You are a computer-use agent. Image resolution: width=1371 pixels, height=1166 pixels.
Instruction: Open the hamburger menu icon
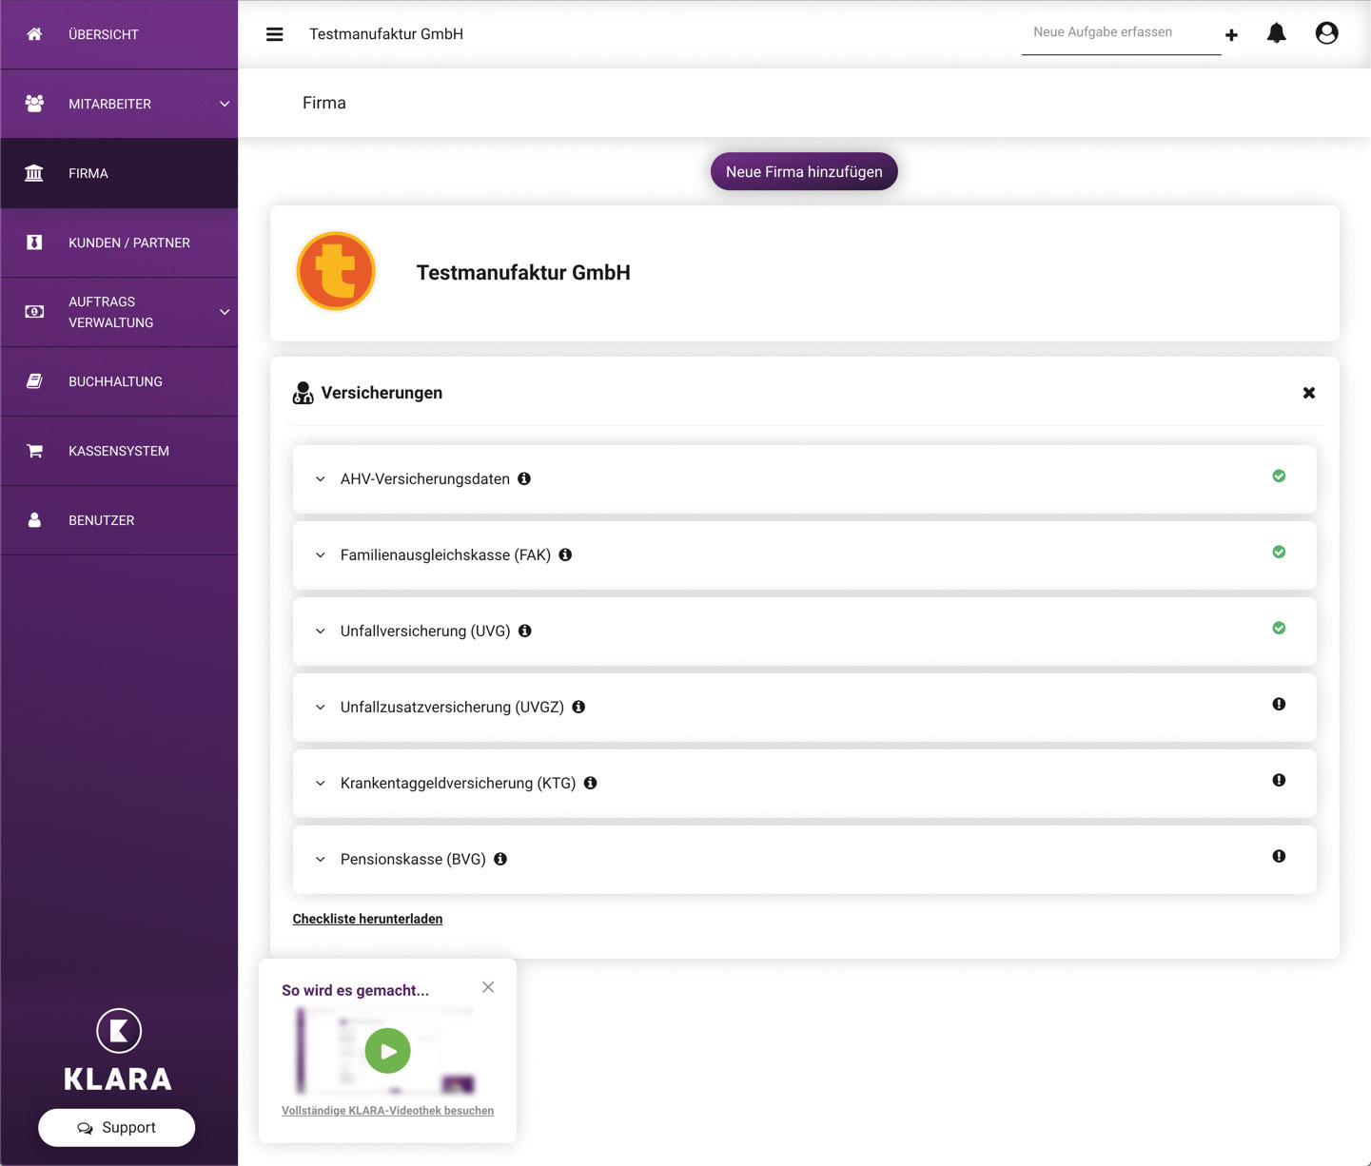tap(274, 34)
